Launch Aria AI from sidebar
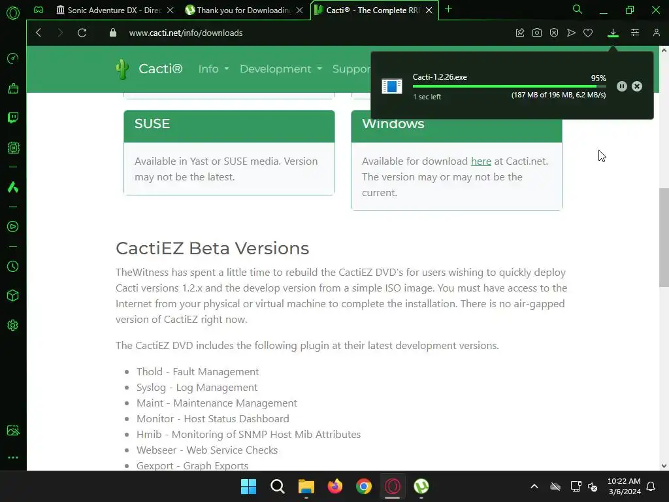This screenshot has height=502, width=669. (13, 187)
